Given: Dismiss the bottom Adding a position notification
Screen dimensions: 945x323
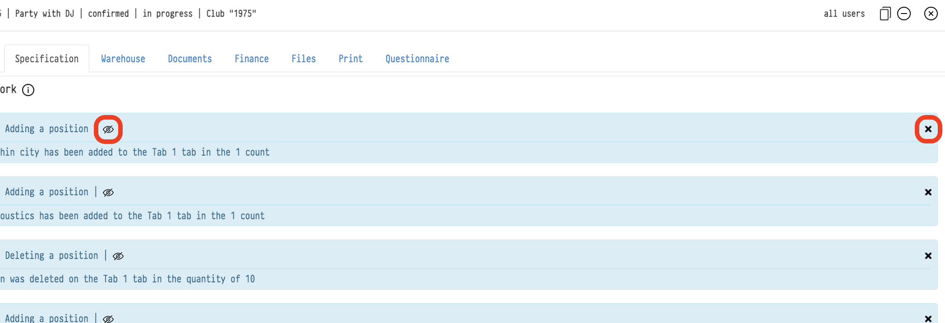Looking at the screenshot, I should coord(928,318).
